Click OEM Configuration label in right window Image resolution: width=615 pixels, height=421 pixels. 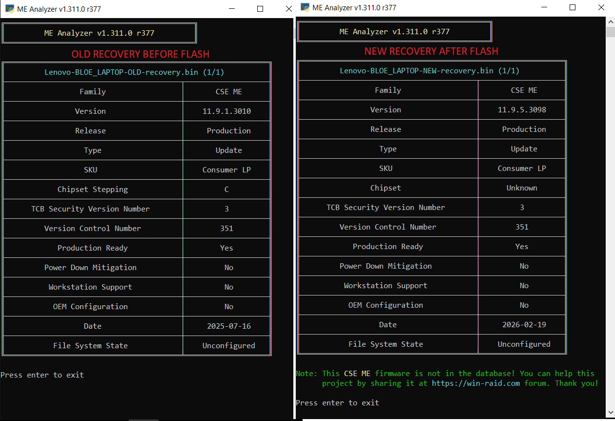pyautogui.click(x=386, y=305)
